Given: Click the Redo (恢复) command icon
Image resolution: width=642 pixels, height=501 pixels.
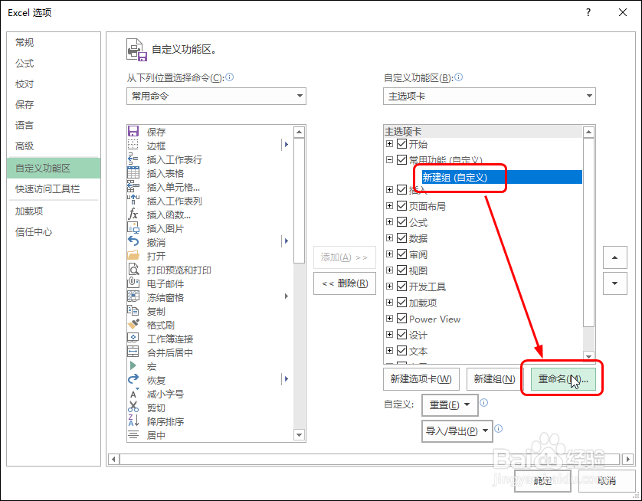Looking at the screenshot, I should tap(133, 379).
